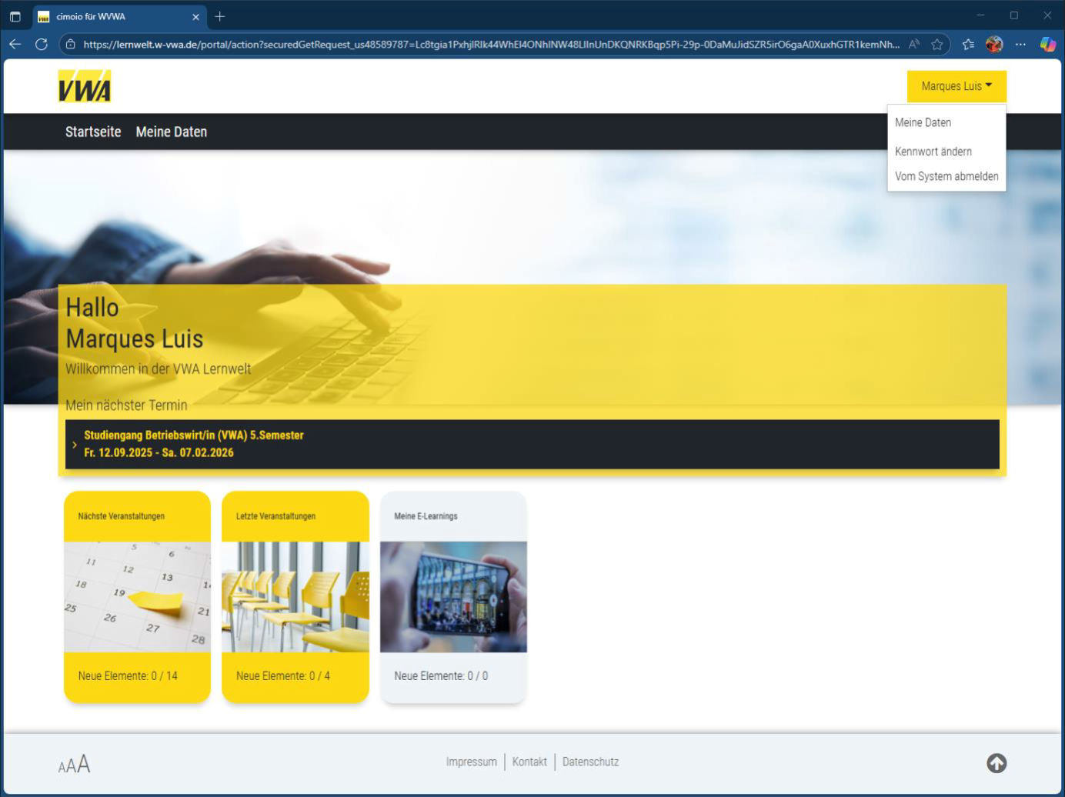Choose Kennwort ändern from the menu
1065x797 pixels.
(x=933, y=152)
